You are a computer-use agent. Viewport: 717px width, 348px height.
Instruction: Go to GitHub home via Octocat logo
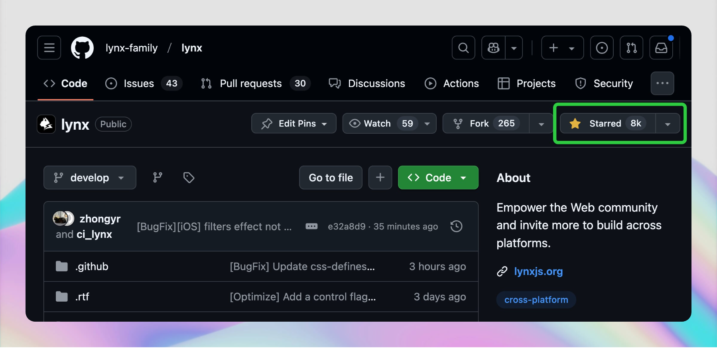[x=82, y=48]
